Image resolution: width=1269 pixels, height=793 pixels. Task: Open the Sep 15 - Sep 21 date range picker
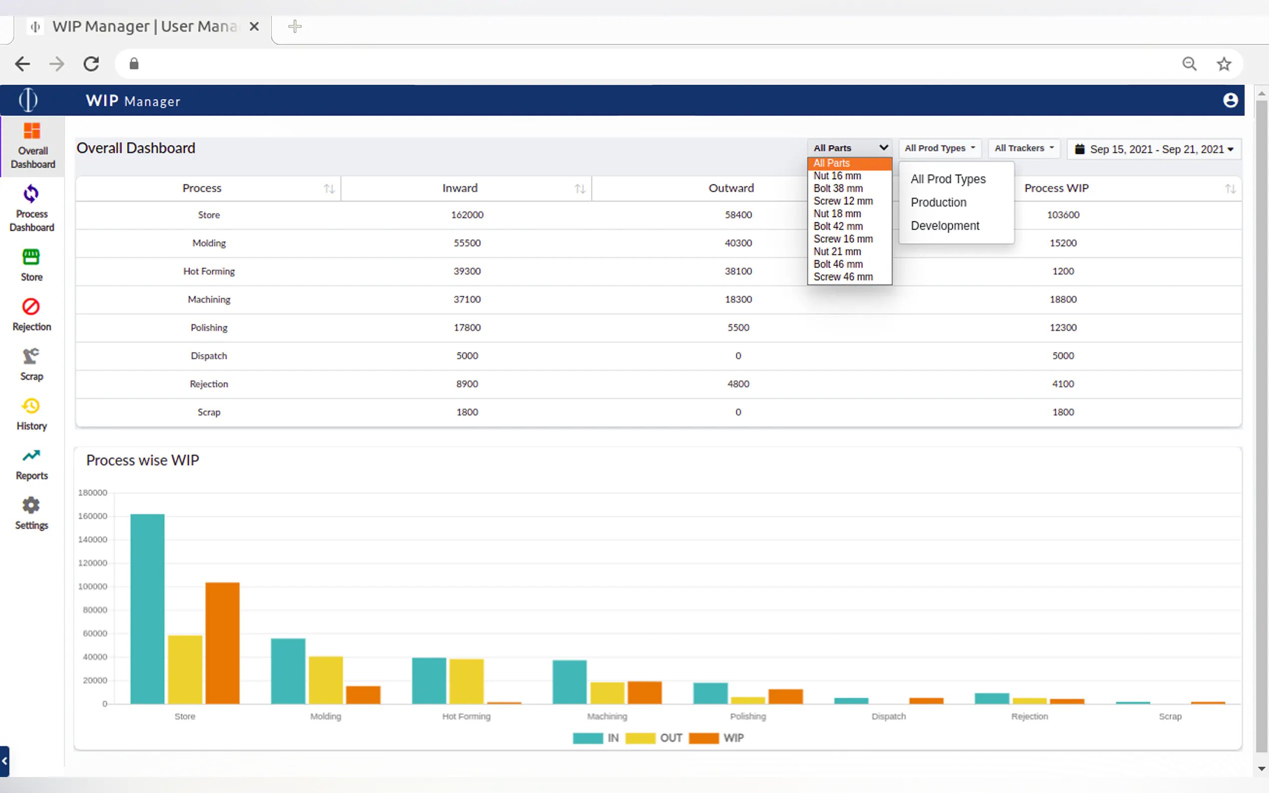pyautogui.click(x=1154, y=149)
